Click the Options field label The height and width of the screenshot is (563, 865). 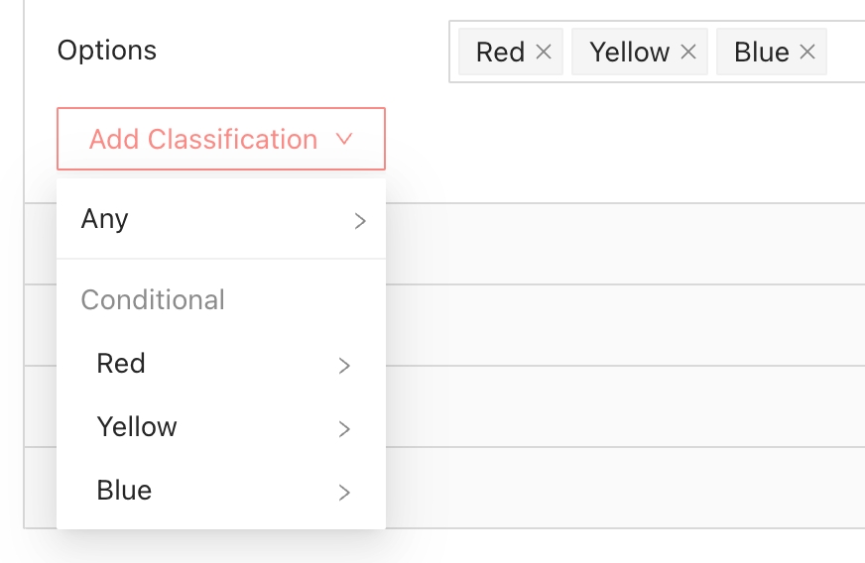(107, 51)
